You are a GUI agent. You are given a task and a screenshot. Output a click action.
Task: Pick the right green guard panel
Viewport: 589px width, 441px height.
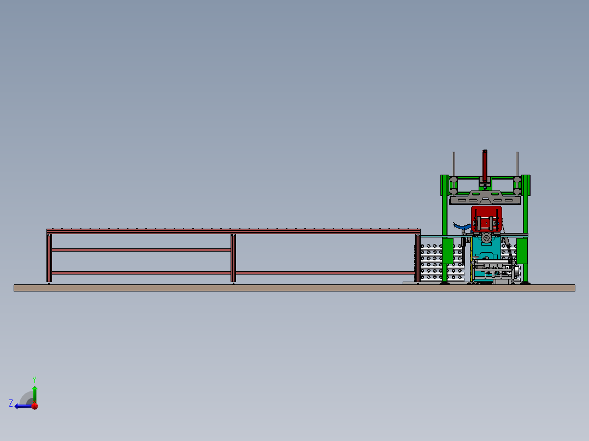tap(522, 251)
